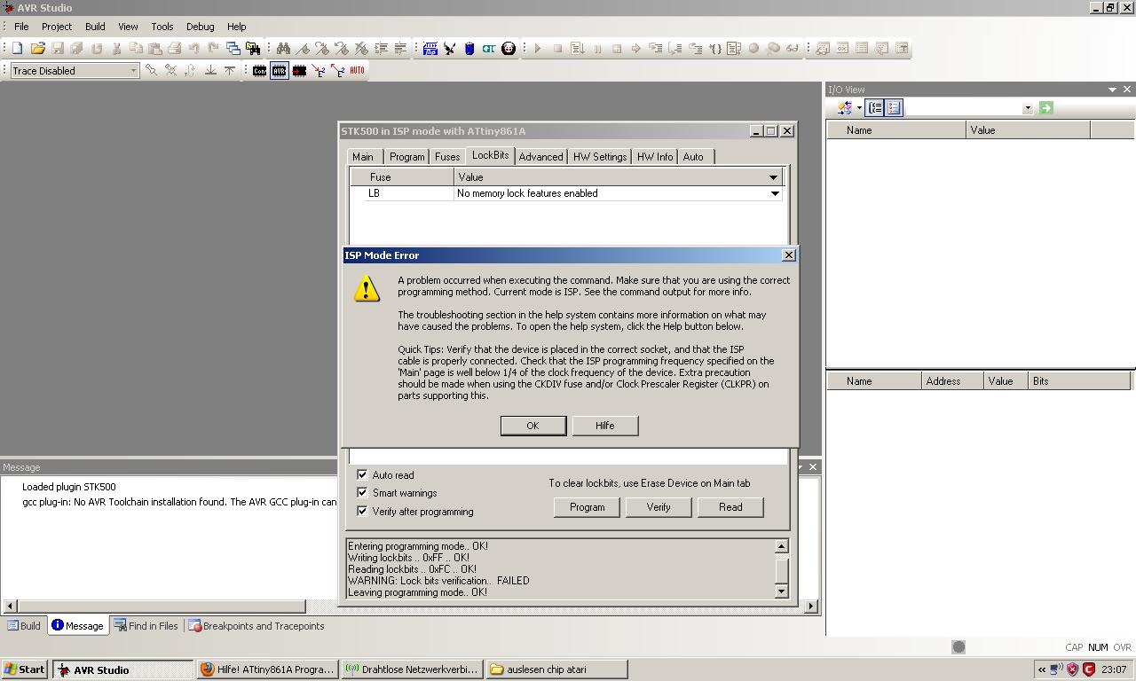Screen dimensions: 1136x681
Task: Switch to the HW Info tab
Action: click(655, 157)
